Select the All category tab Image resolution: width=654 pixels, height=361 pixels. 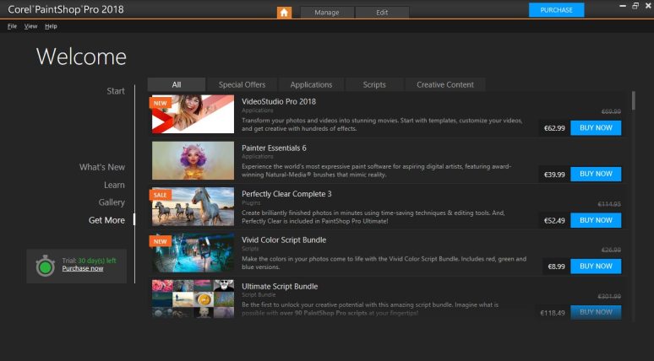pos(177,84)
